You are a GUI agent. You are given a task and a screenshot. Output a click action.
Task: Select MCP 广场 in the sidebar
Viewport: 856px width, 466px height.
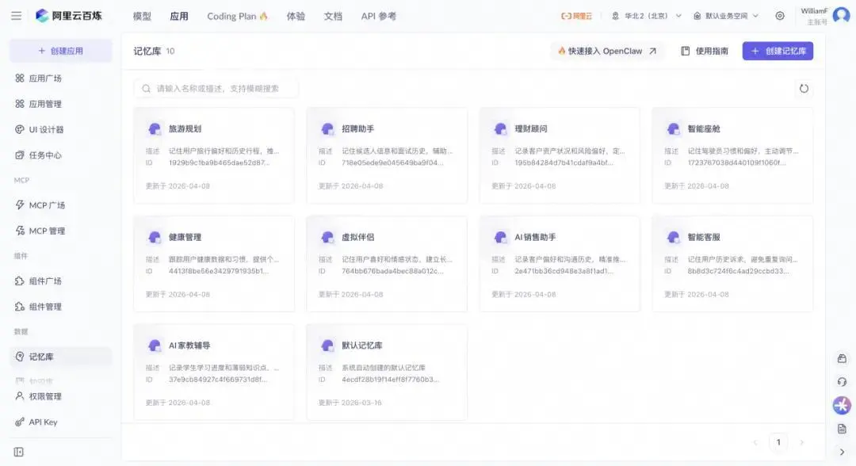47,205
